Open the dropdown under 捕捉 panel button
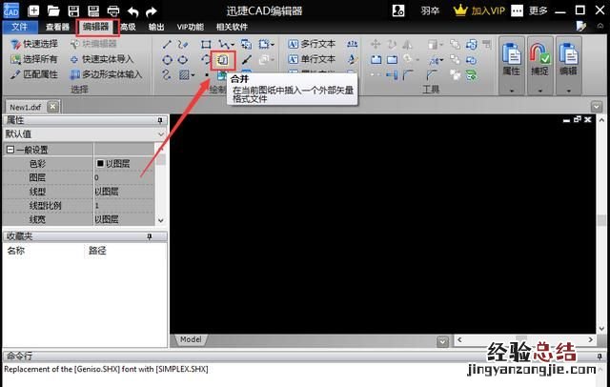Image resolution: width=610 pixels, height=387 pixels. (540, 91)
